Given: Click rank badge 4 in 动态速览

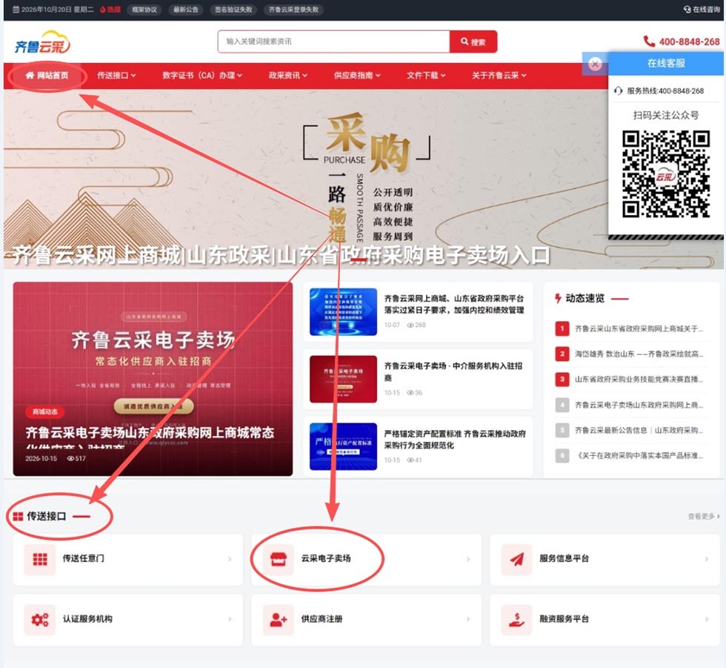Looking at the screenshot, I should coord(562,405).
